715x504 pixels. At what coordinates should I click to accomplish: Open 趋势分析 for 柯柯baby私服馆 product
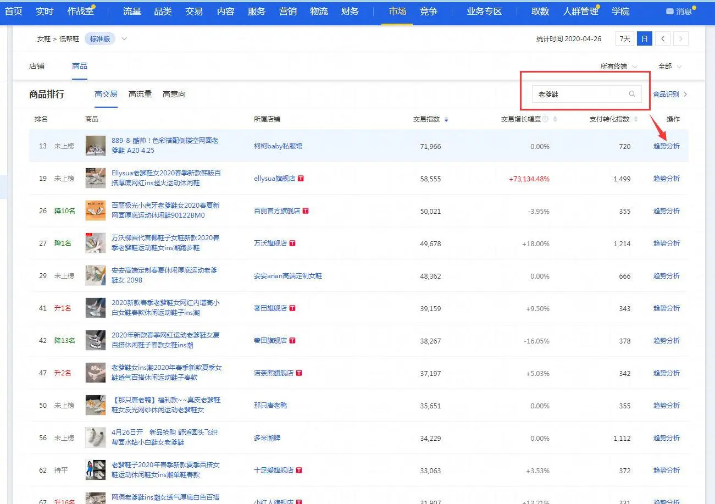coord(666,146)
